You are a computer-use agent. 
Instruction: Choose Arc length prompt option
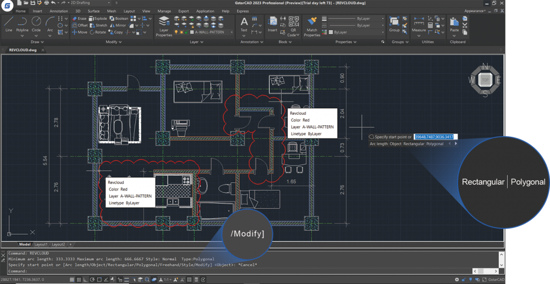[x=379, y=144]
